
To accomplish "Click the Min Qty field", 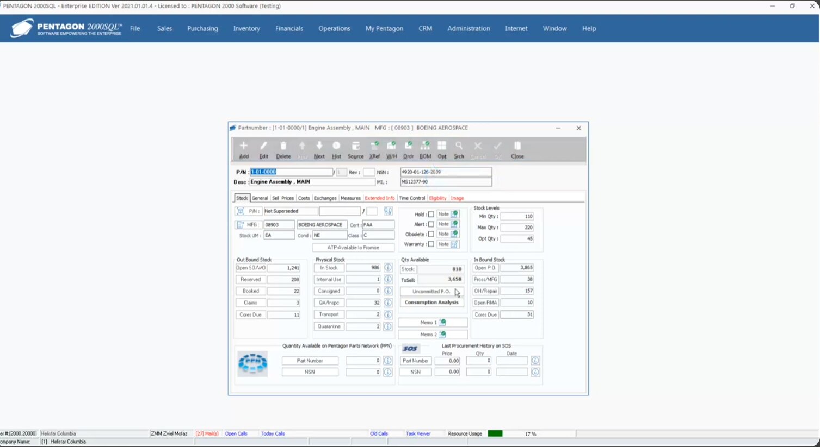I will point(516,216).
